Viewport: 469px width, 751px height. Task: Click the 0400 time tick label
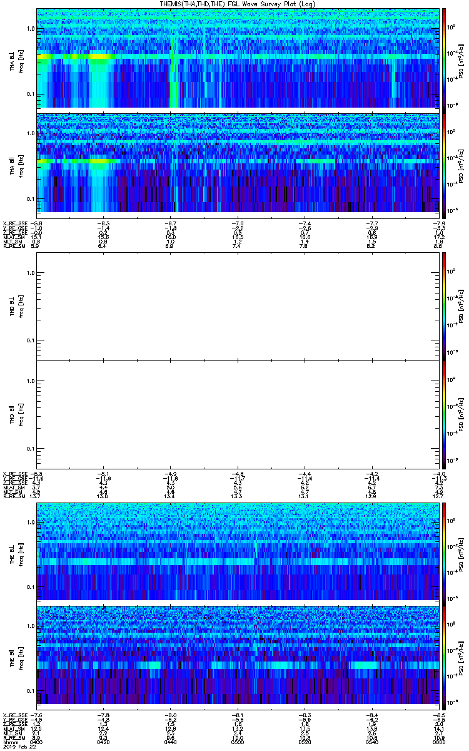(36, 742)
